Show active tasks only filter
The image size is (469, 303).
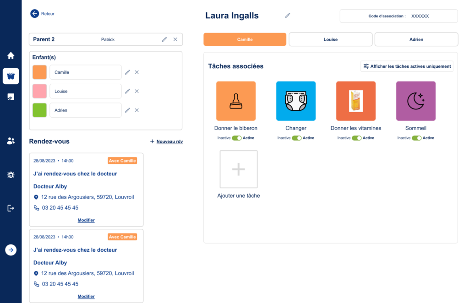pos(407,66)
